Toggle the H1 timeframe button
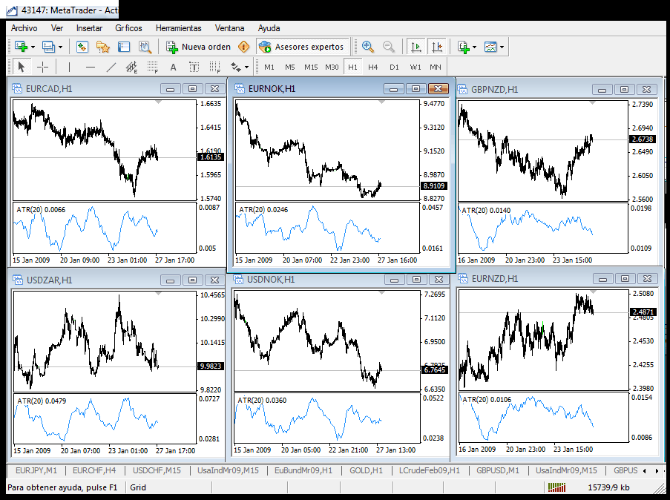 click(x=352, y=67)
